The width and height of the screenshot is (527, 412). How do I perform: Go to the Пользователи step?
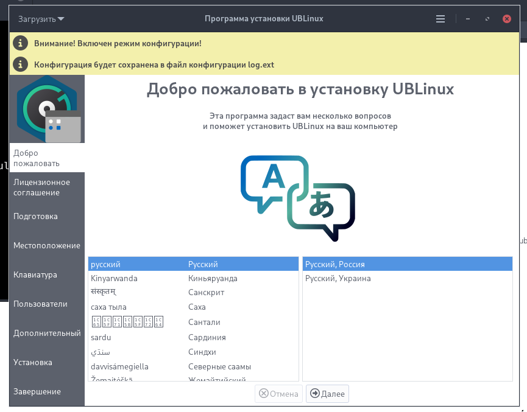pyautogui.click(x=47, y=304)
